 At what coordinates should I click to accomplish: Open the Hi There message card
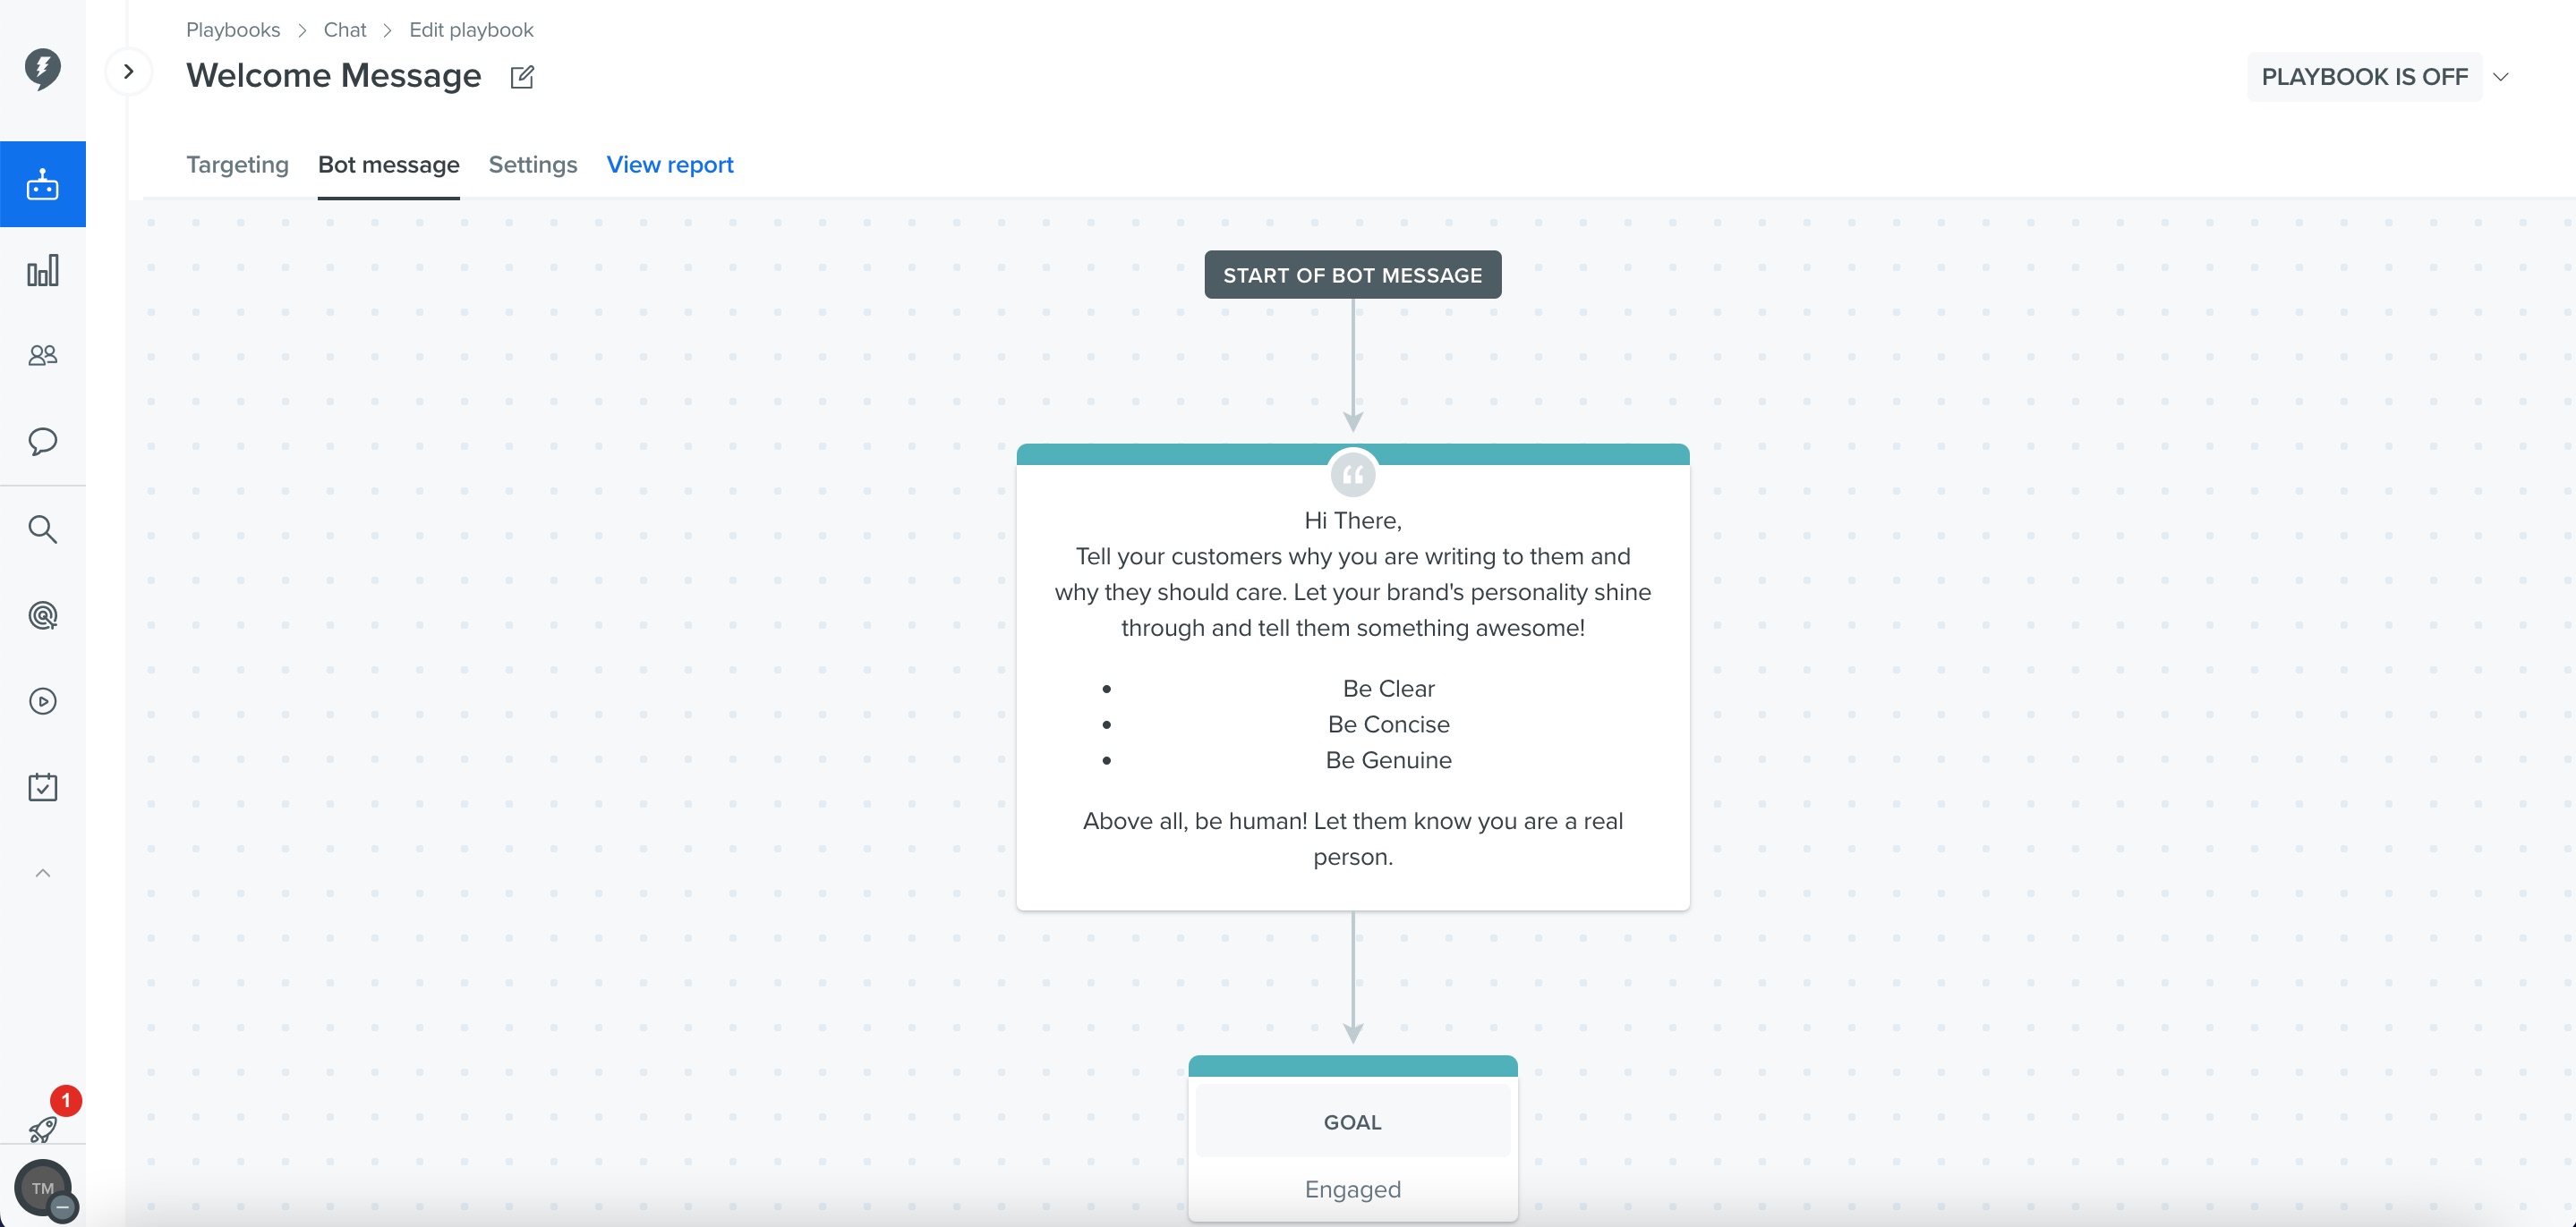tap(1352, 678)
